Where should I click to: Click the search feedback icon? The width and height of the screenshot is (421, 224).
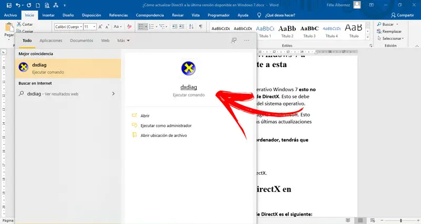(234, 40)
